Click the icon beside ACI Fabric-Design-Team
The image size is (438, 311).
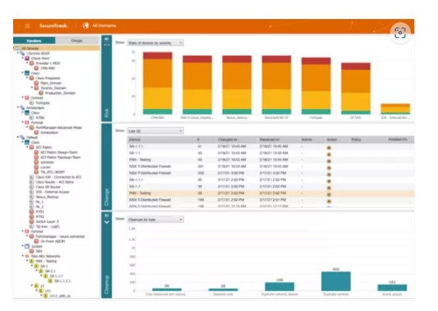[36, 152]
